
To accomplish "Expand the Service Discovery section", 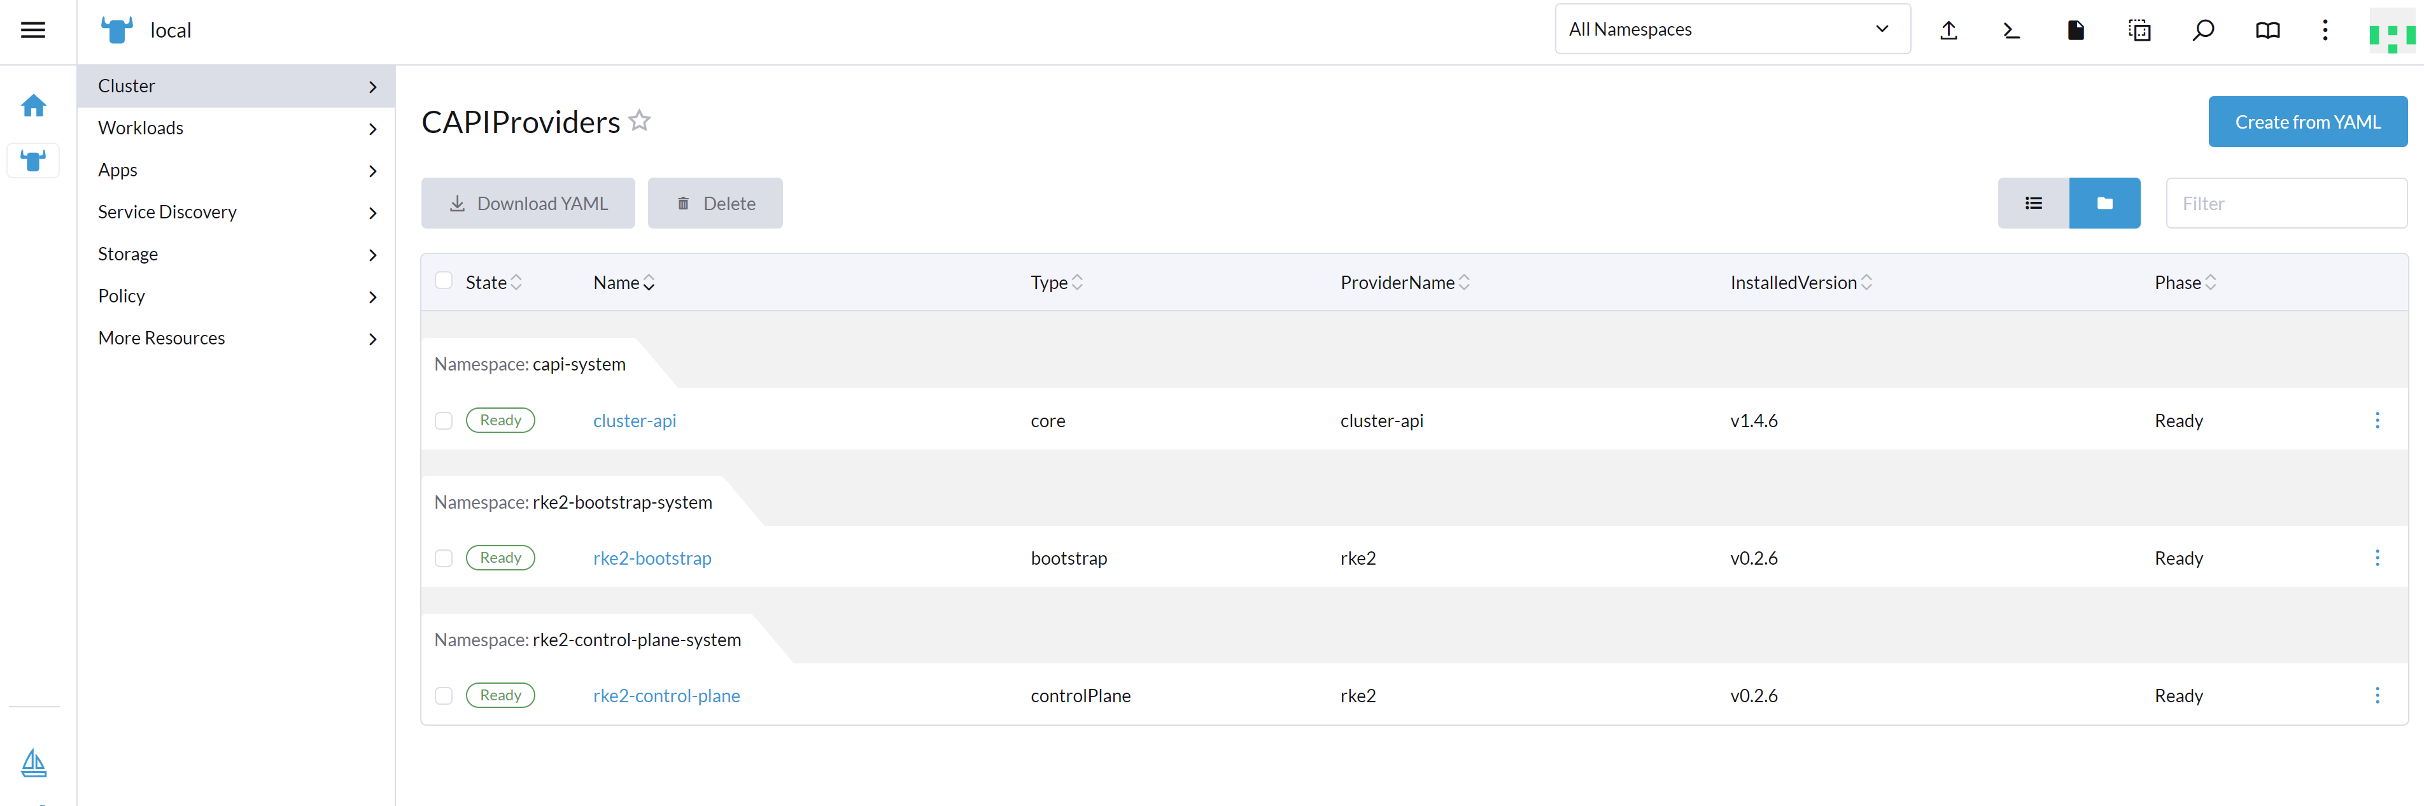I will tap(236, 212).
